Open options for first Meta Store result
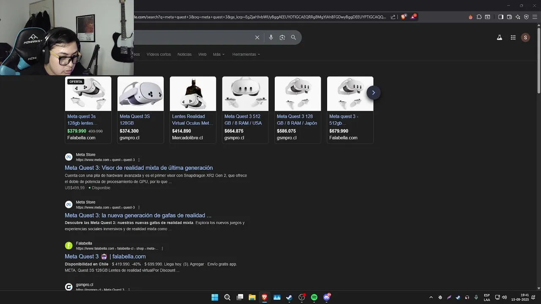Viewport: 541px width, 304px height. [x=139, y=160]
